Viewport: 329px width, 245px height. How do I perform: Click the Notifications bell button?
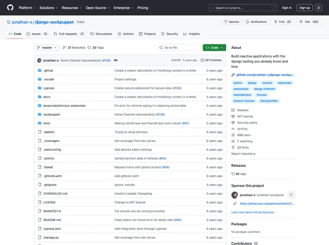pyautogui.click(x=256, y=22)
